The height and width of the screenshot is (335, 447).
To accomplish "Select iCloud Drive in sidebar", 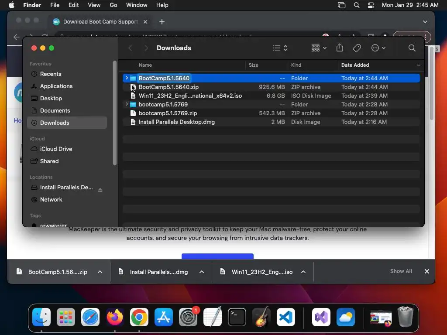I will 67,149.
